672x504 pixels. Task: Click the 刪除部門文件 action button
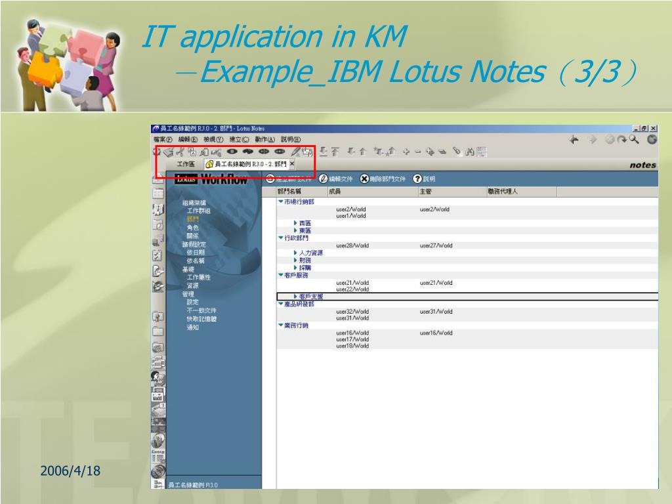coord(383,178)
